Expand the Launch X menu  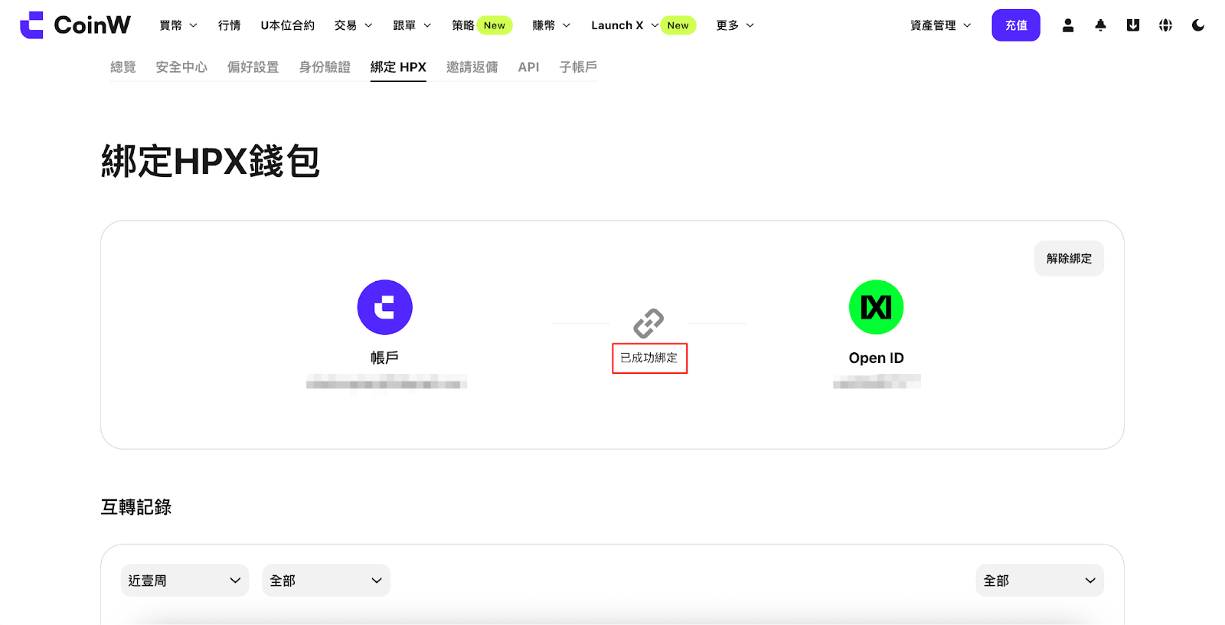click(625, 25)
